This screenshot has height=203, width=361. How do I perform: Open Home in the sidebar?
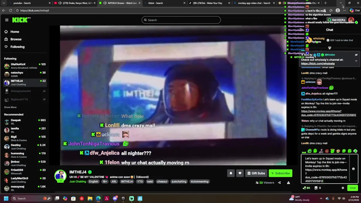click(15, 32)
